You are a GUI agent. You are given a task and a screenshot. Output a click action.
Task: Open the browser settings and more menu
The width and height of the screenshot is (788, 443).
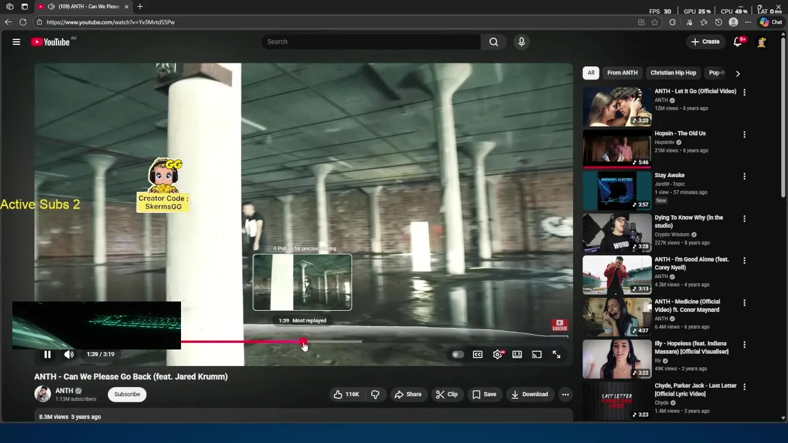point(748,22)
